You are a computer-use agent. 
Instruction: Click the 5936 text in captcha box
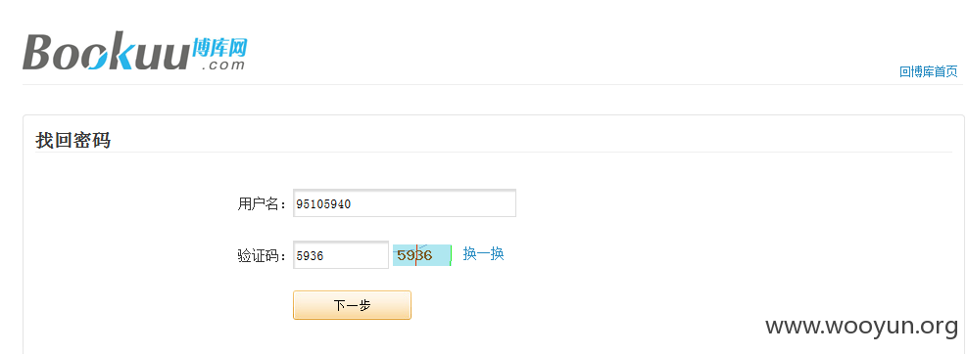310,256
